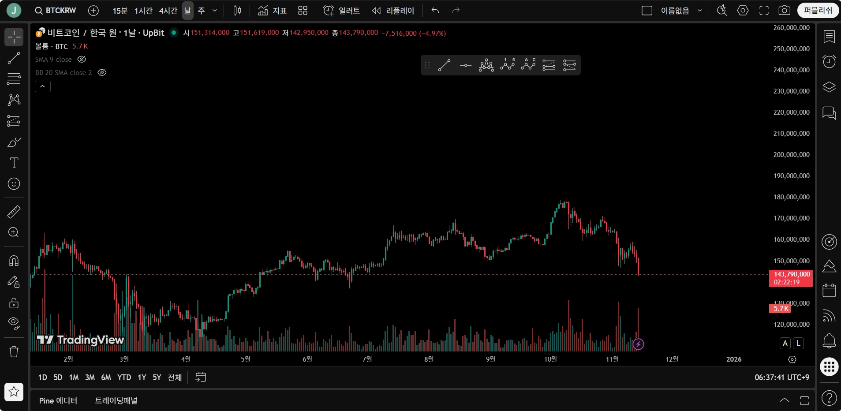This screenshot has width=841, height=411.
Task: Open the watchlist panel on the right
Action: click(x=830, y=37)
